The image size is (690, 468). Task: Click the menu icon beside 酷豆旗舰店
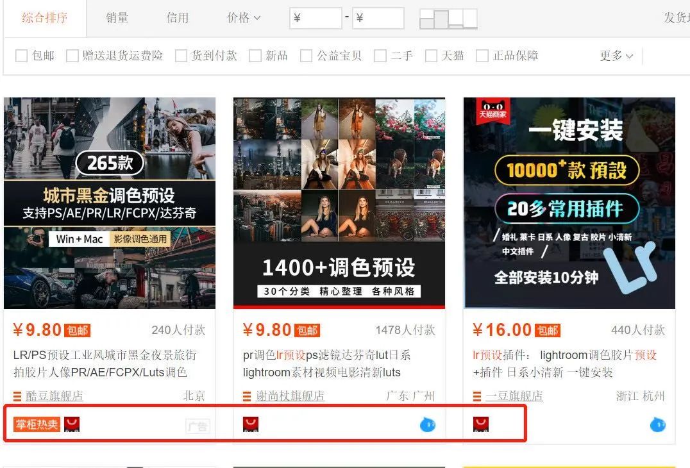pos(17,397)
